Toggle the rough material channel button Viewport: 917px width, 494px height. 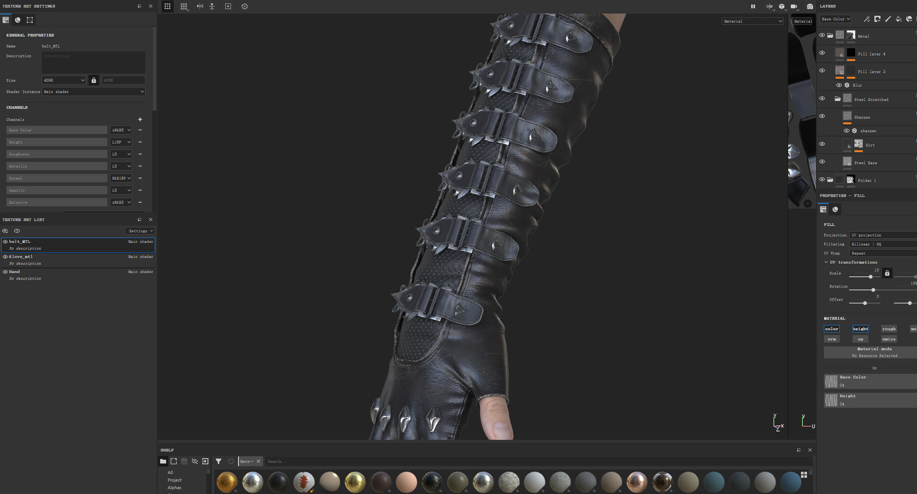[x=889, y=329]
